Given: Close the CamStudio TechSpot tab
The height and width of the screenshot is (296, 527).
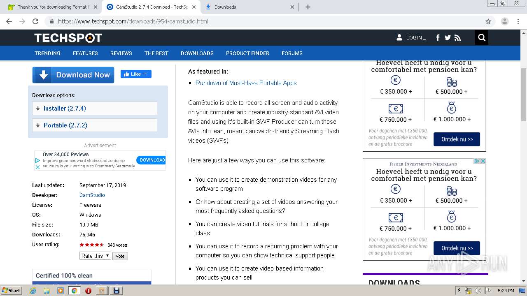Looking at the screenshot, I should pos(194,7).
